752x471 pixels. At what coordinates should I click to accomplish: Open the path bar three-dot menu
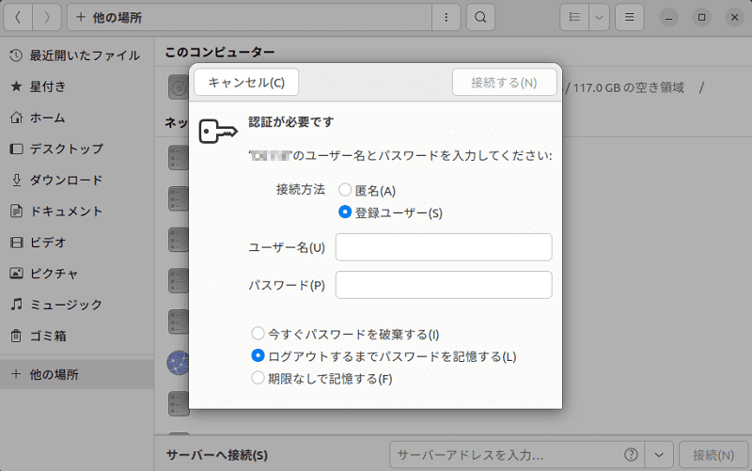point(446,18)
